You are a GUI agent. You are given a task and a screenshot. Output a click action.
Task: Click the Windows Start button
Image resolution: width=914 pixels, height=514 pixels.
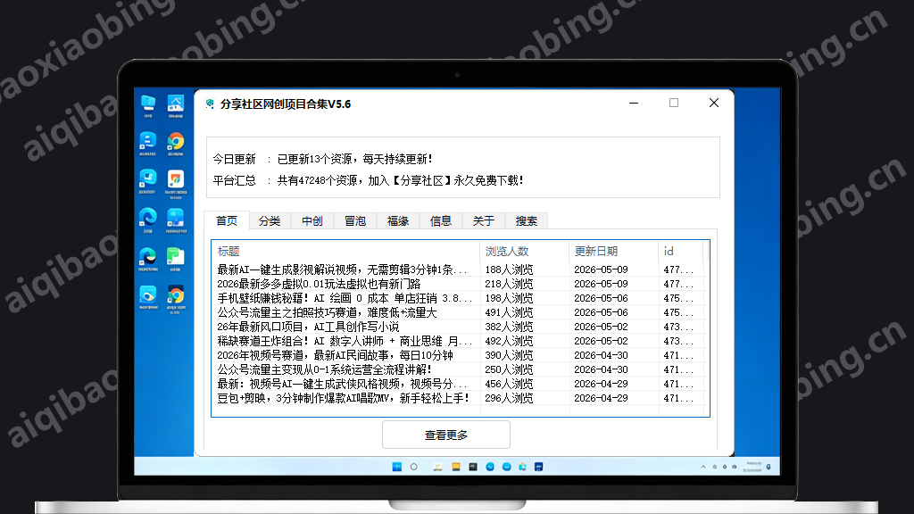pos(397,467)
